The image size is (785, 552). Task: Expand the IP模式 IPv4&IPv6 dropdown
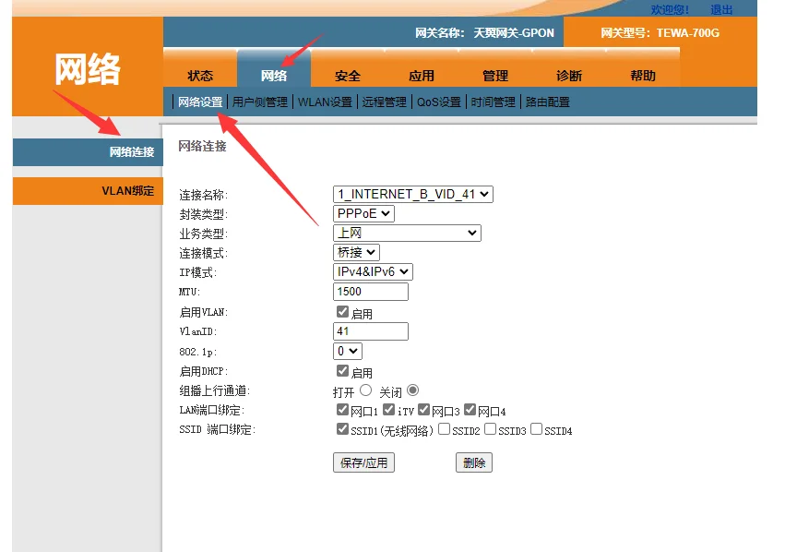pyautogui.click(x=373, y=272)
